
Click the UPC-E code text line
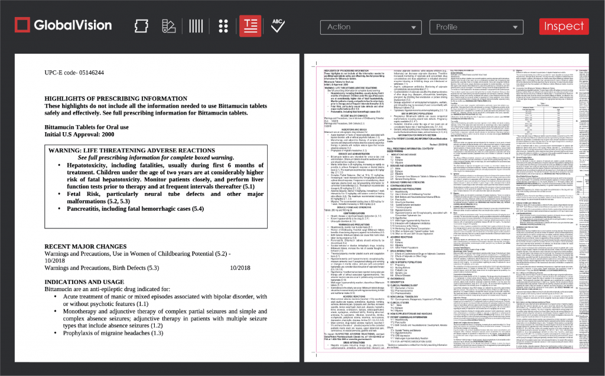click(74, 73)
